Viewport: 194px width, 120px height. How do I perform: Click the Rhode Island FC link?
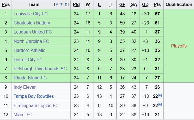pyautogui.click(x=30, y=78)
